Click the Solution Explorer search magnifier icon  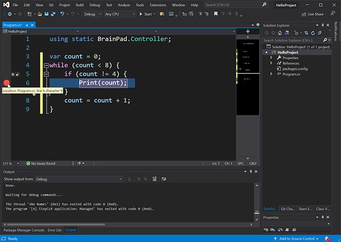(325, 40)
